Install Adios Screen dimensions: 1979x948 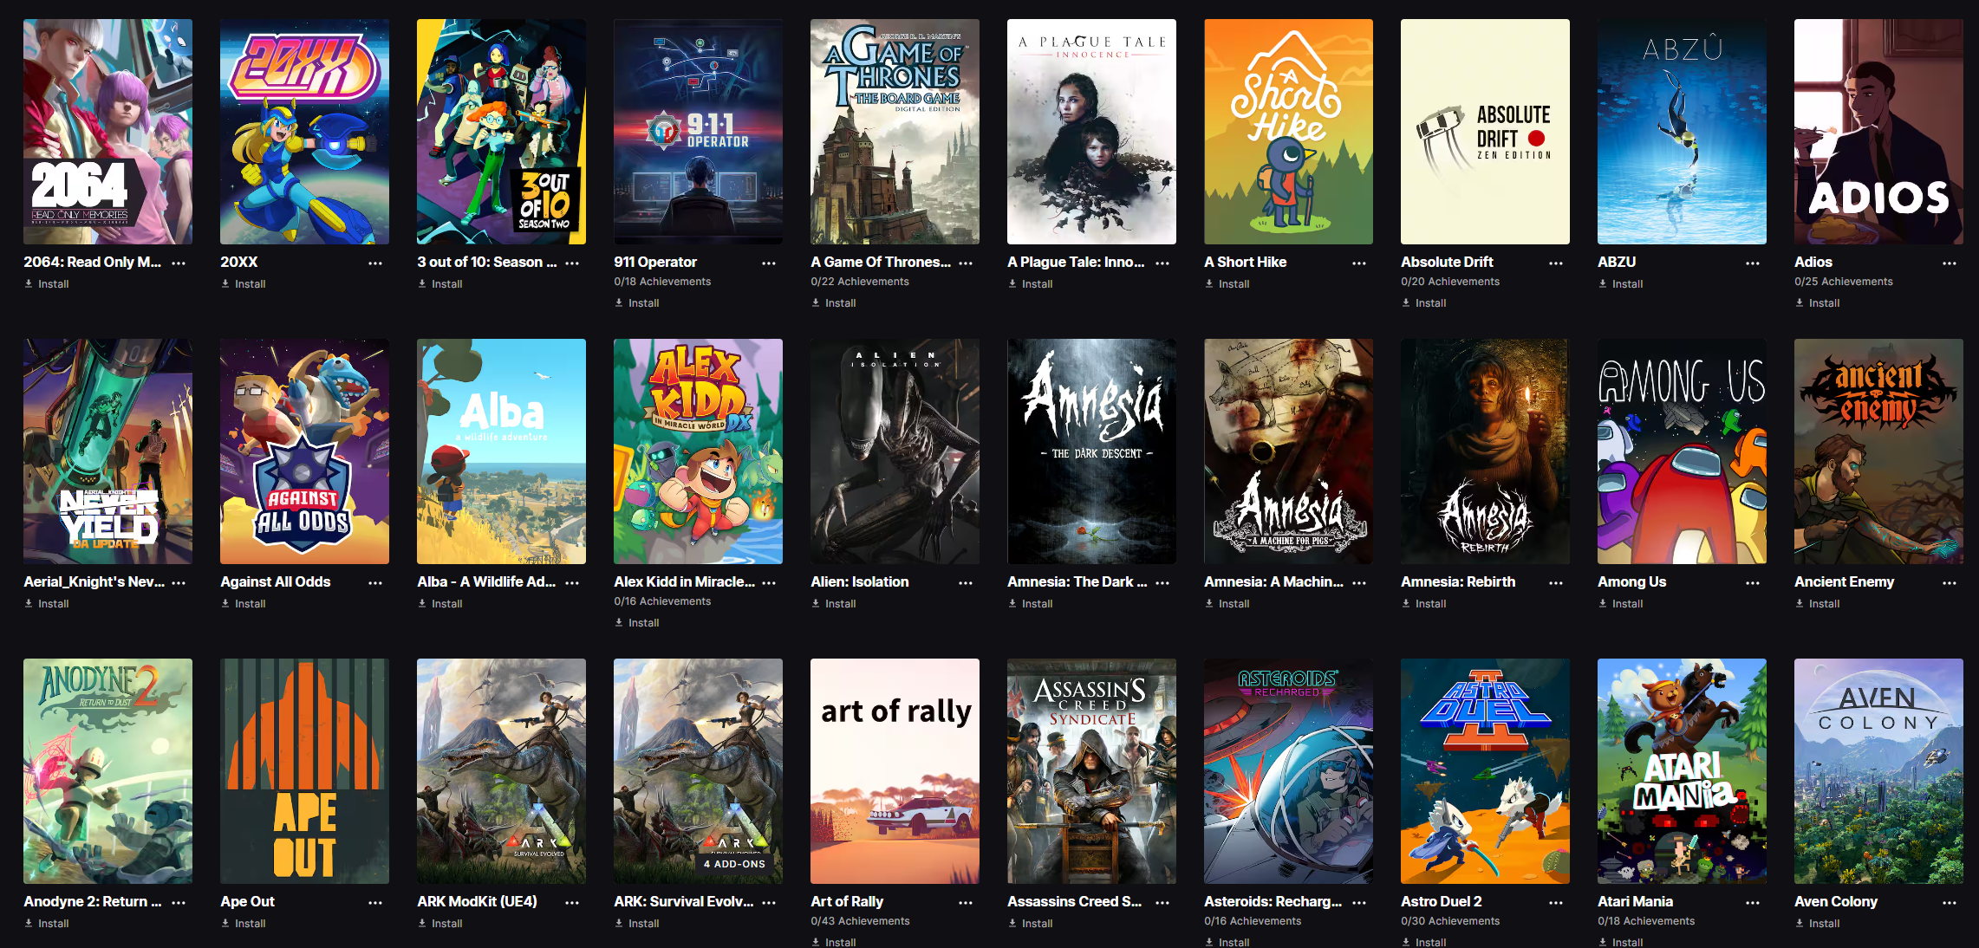[x=1818, y=303]
